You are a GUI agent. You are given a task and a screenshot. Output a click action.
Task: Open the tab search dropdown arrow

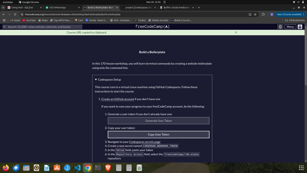pos(3,7)
